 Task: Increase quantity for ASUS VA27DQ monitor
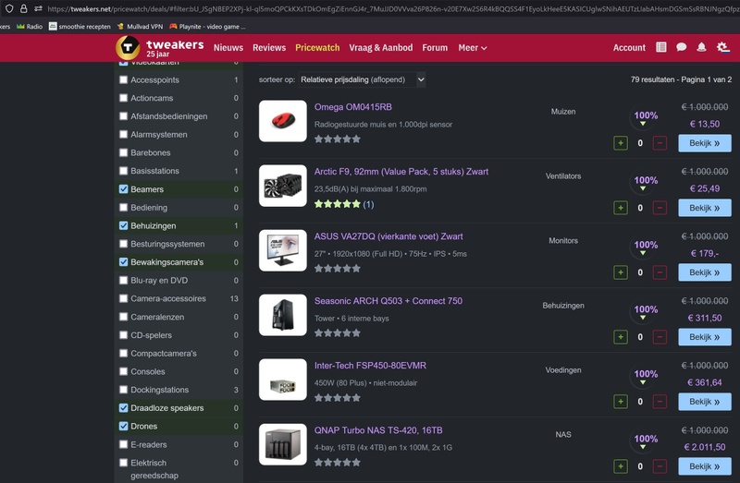tap(621, 272)
